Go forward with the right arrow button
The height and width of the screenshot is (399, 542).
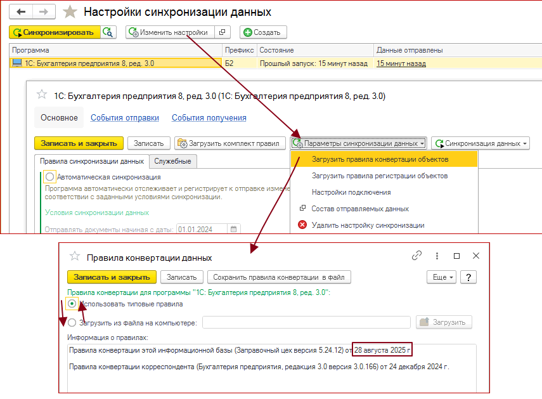click(x=44, y=12)
